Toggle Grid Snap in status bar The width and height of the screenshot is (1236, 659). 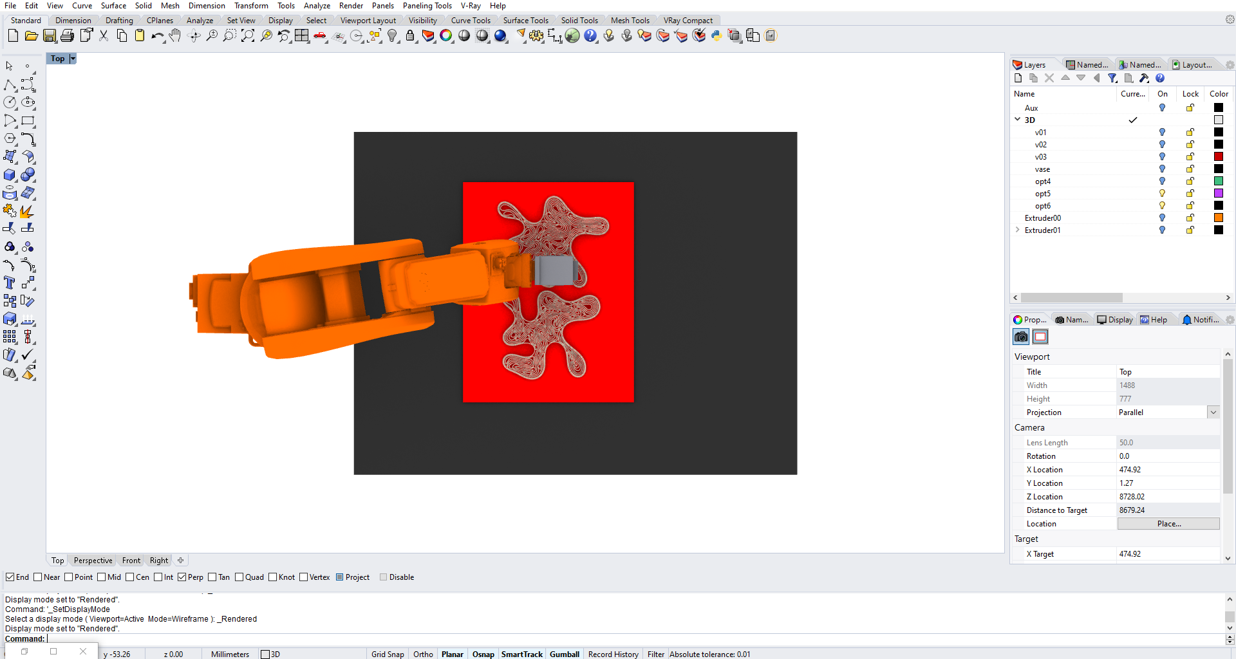click(388, 654)
